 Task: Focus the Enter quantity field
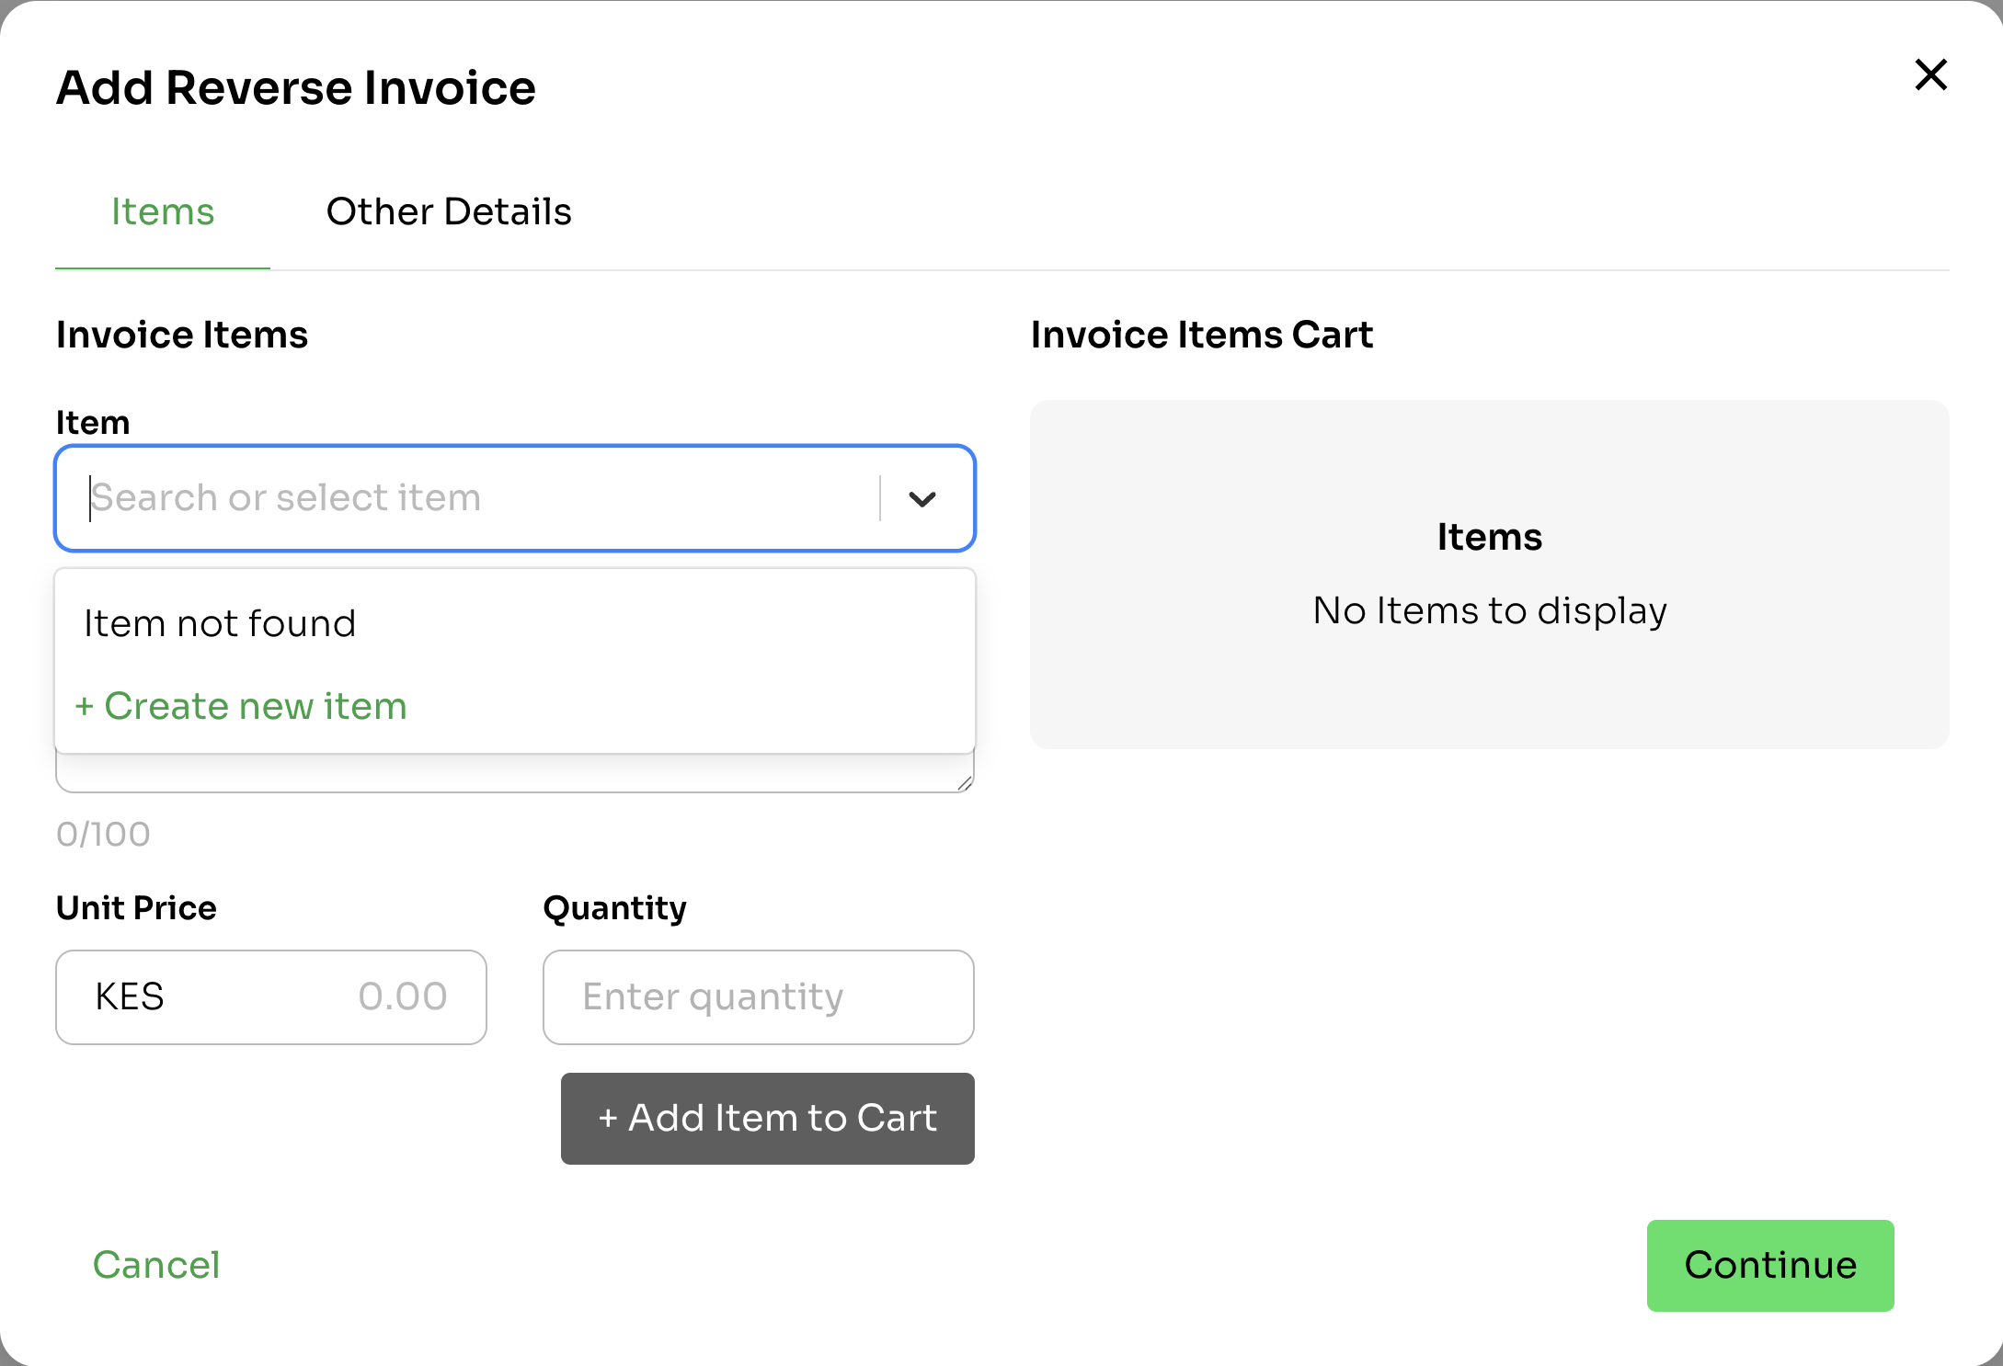coord(758,996)
